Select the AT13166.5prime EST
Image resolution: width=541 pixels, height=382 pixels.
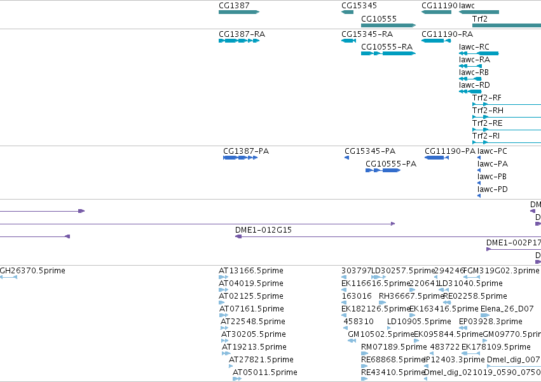[x=224, y=277]
